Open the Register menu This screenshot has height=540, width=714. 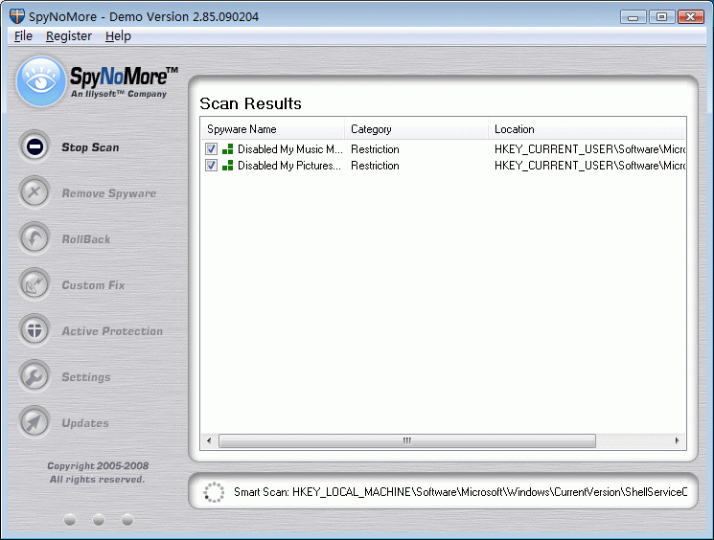tap(69, 36)
